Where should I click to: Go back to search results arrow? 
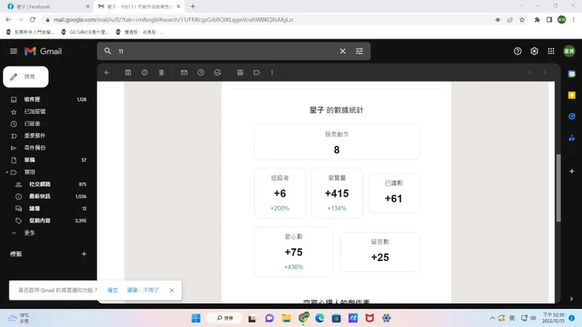[107, 73]
